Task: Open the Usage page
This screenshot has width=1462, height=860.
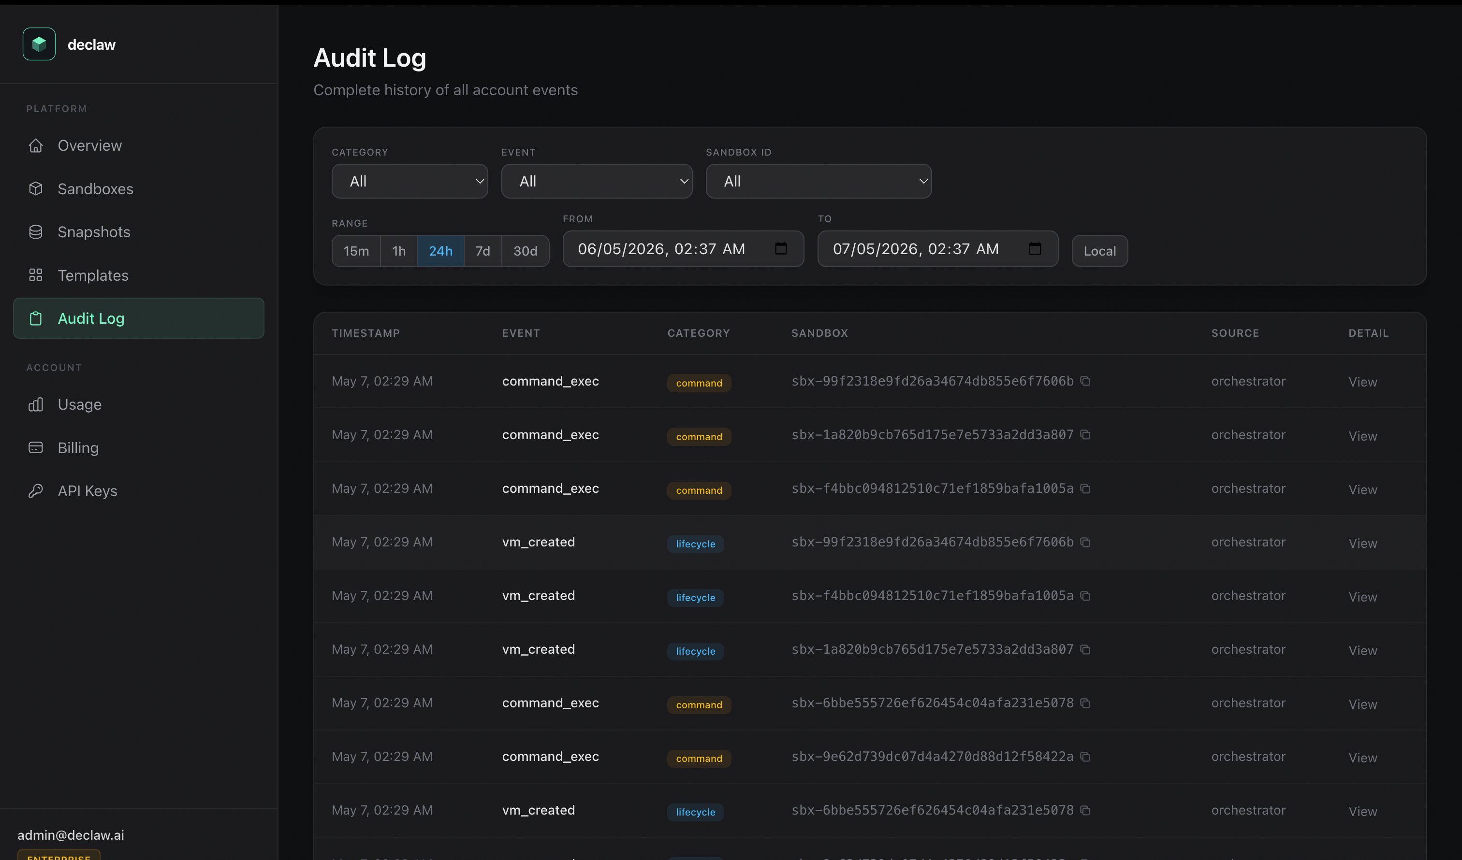Action: pos(139,404)
